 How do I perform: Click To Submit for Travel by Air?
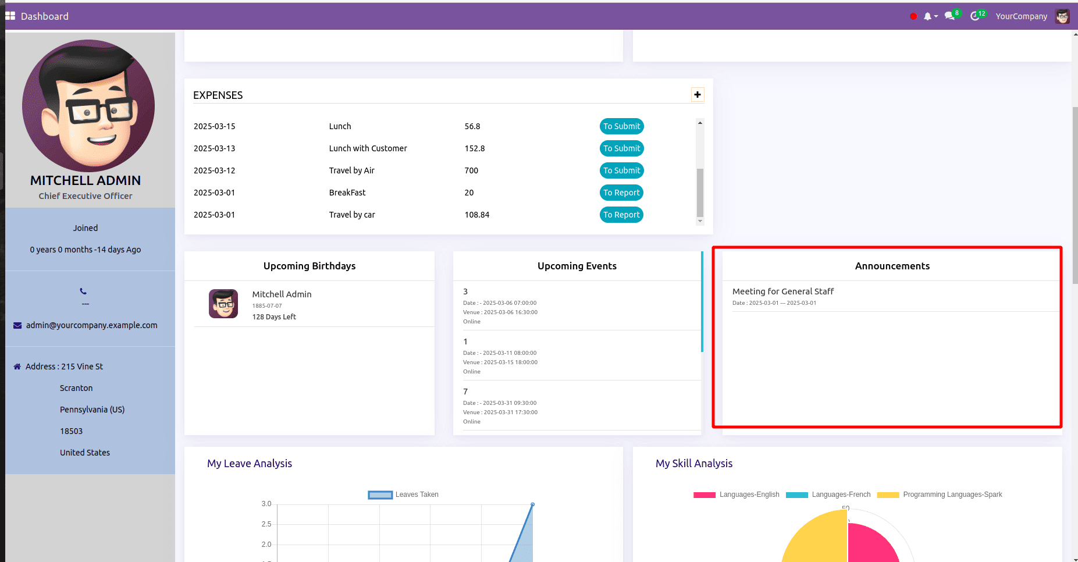tap(621, 170)
